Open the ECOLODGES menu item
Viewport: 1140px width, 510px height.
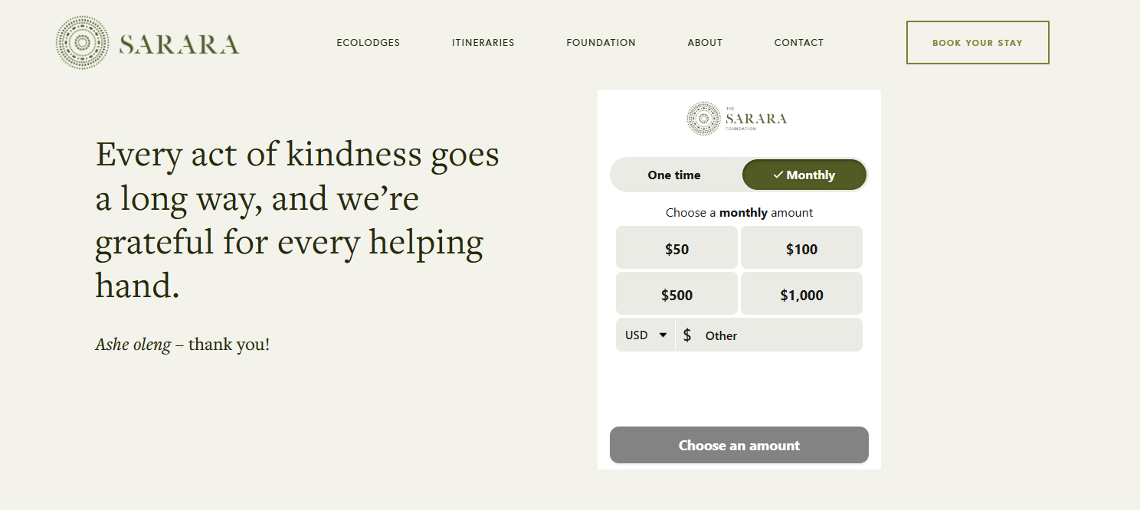[x=369, y=43]
